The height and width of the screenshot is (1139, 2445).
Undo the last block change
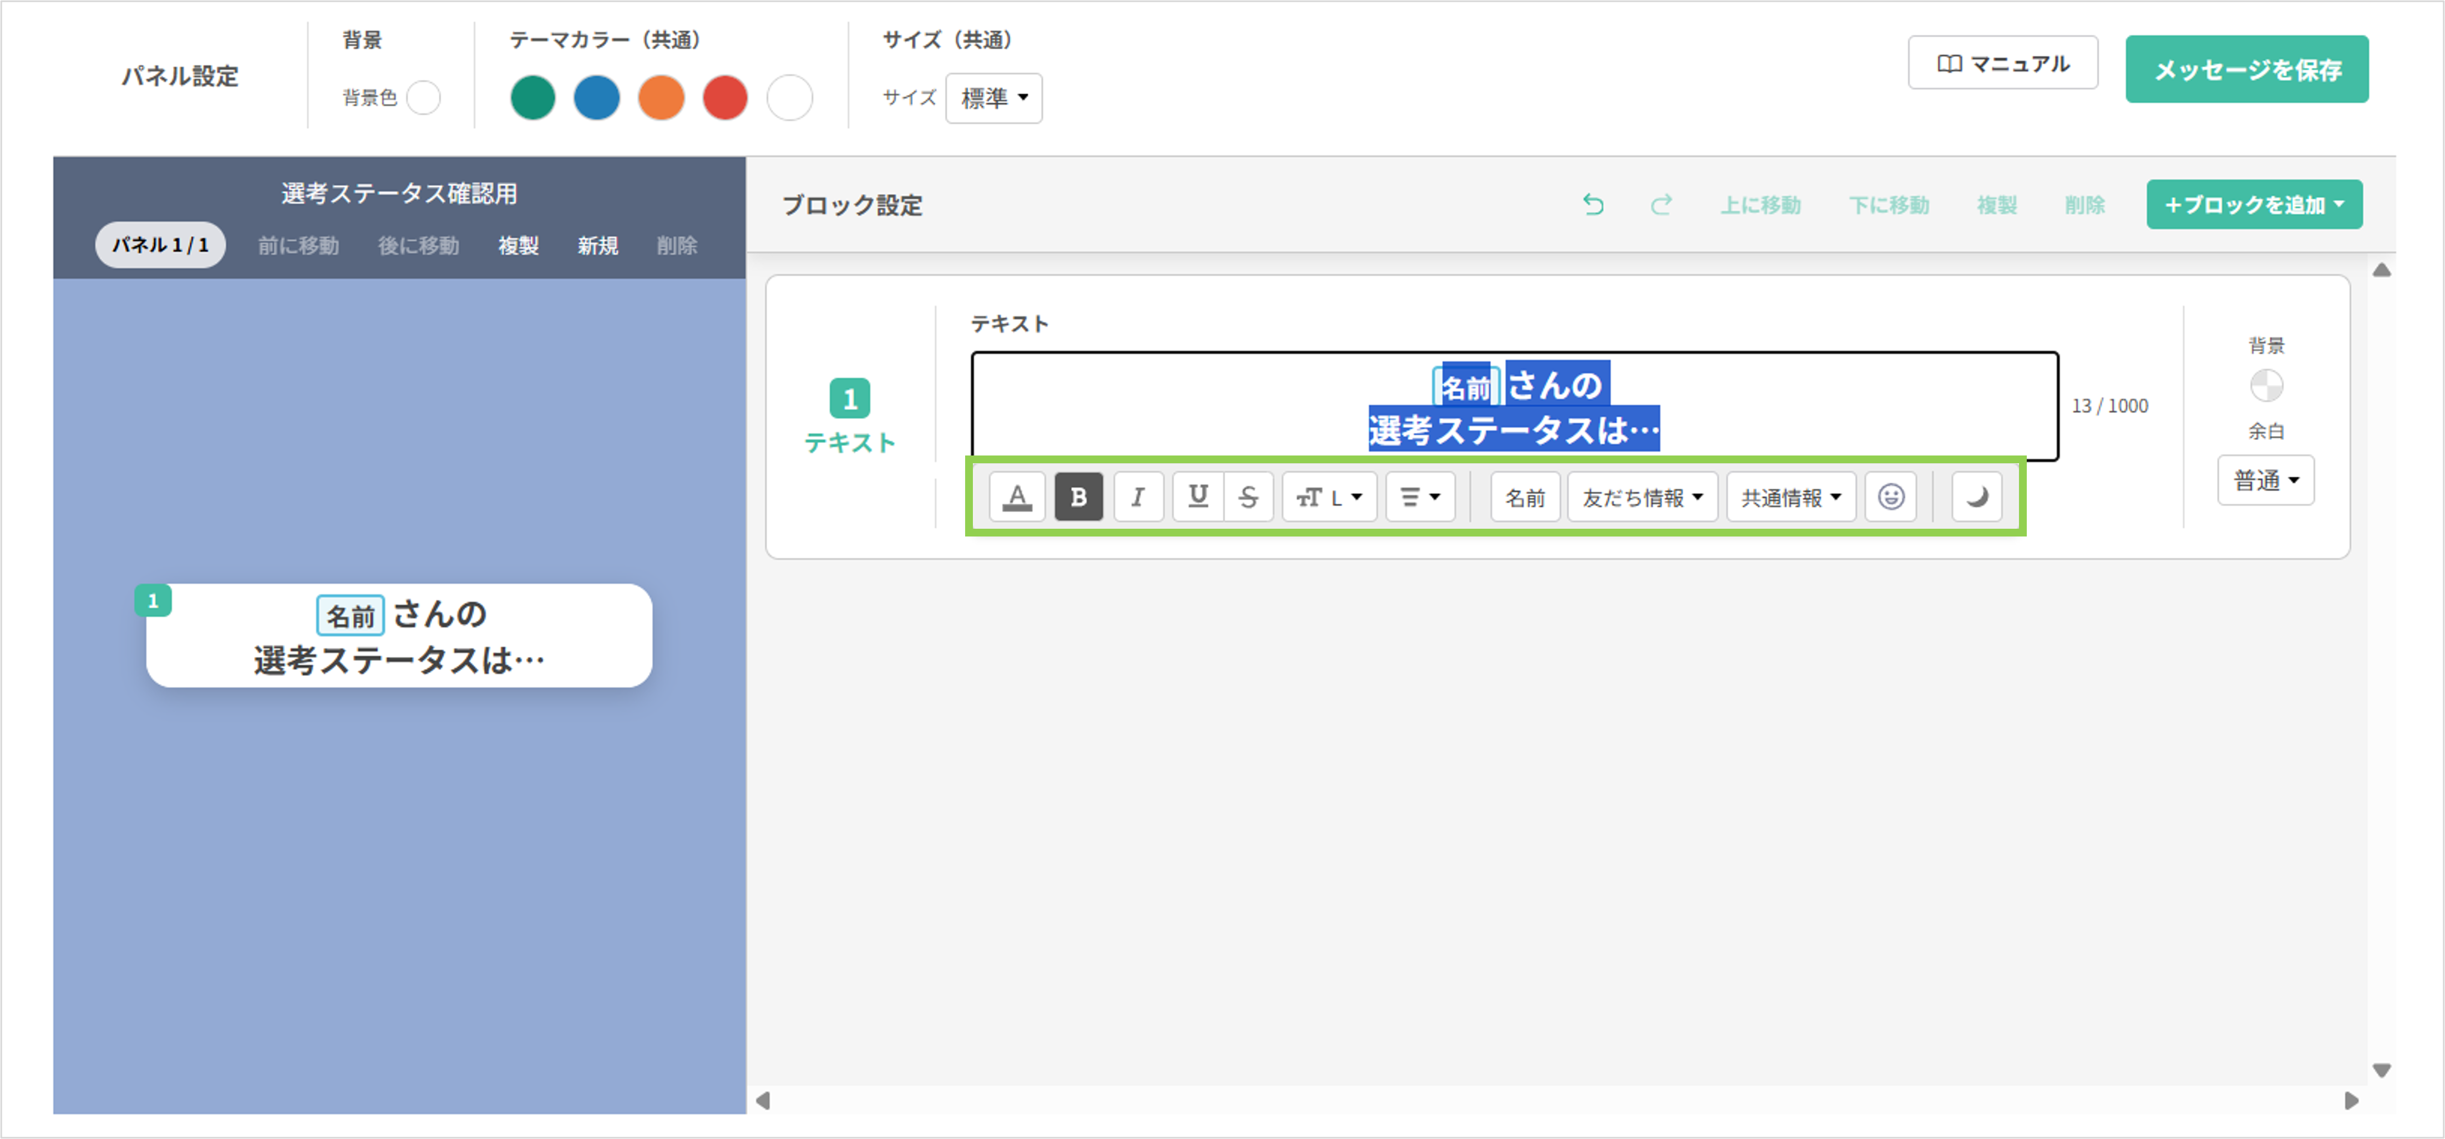[x=1594, y=204]
